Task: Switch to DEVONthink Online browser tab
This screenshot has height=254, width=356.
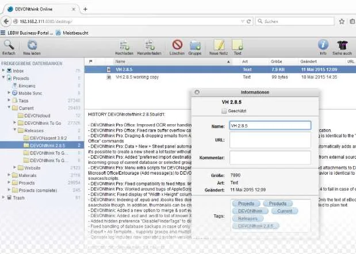Action: (41, 9)
